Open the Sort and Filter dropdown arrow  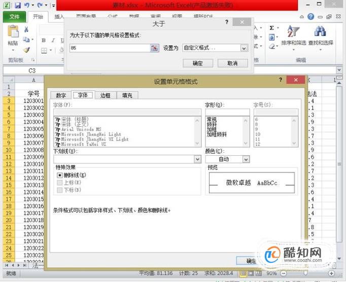pos(293,50)
